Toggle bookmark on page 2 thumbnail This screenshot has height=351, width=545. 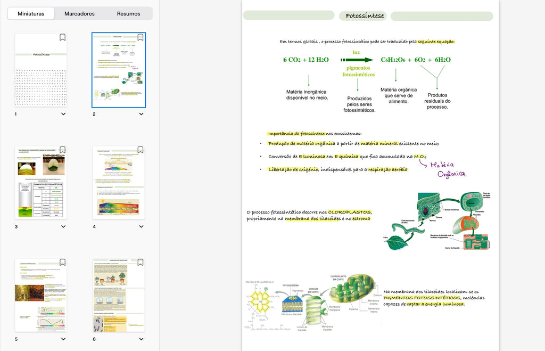pos(141,37)
